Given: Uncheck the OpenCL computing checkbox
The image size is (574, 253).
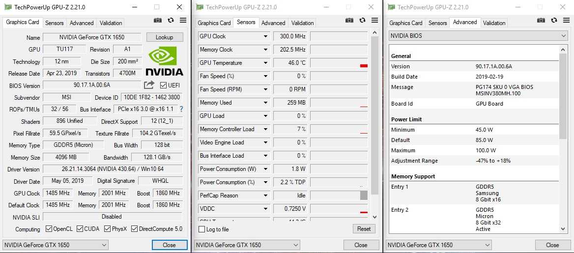Looking at the screenshot, I should (x=49, y=229).
